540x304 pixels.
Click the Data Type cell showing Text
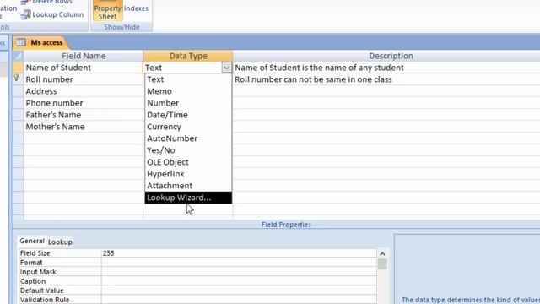click(183, 68)
